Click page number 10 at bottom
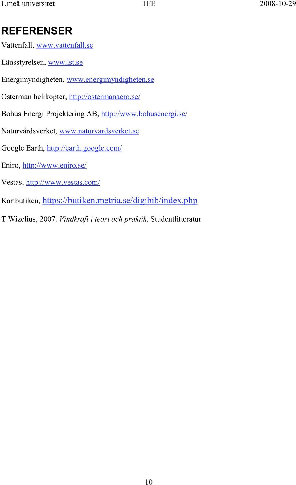 point(149,482)
